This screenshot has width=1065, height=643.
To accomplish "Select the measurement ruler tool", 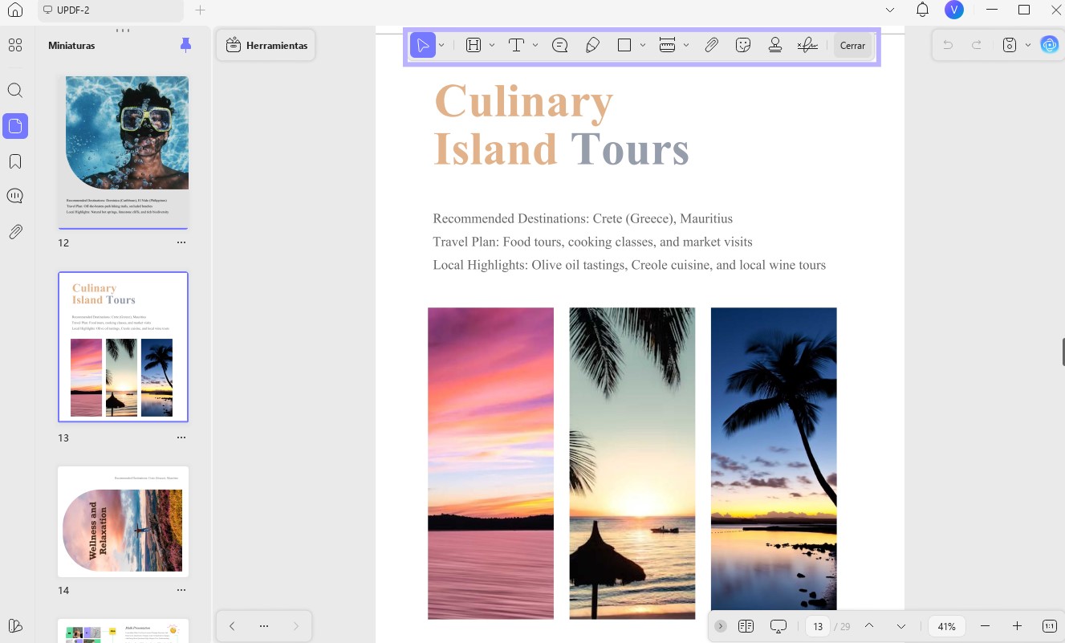I will 667,46.
